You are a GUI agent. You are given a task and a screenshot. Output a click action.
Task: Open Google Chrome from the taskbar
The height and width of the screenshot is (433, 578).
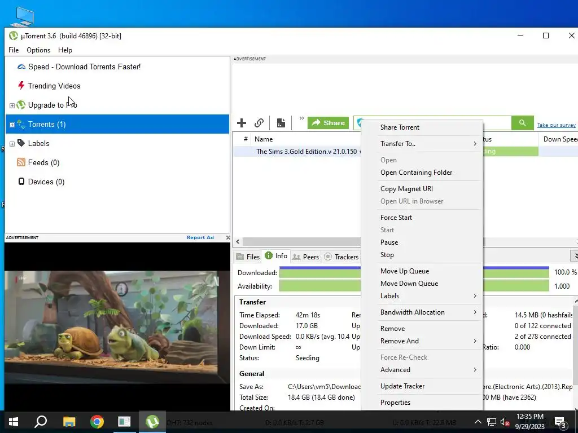97,422
